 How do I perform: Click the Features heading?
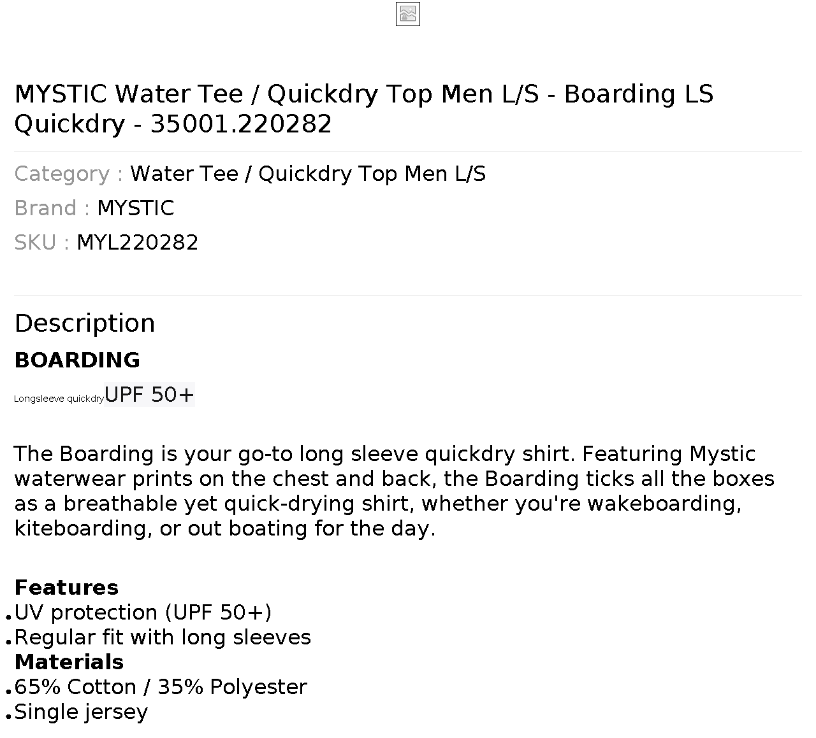(66, 587)
